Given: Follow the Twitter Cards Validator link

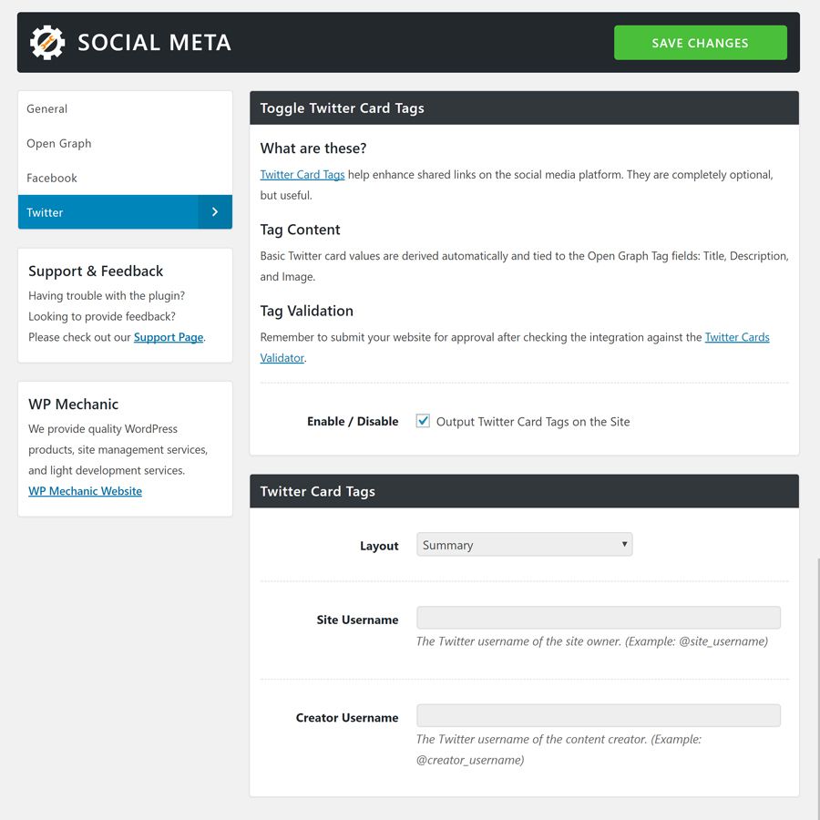Looking at the screenshot, I should click(736, 337).
